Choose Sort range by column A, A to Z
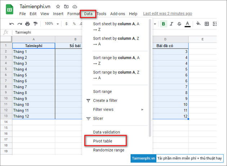Viewport: 227px width, 166px height. [x=117, y=60]
